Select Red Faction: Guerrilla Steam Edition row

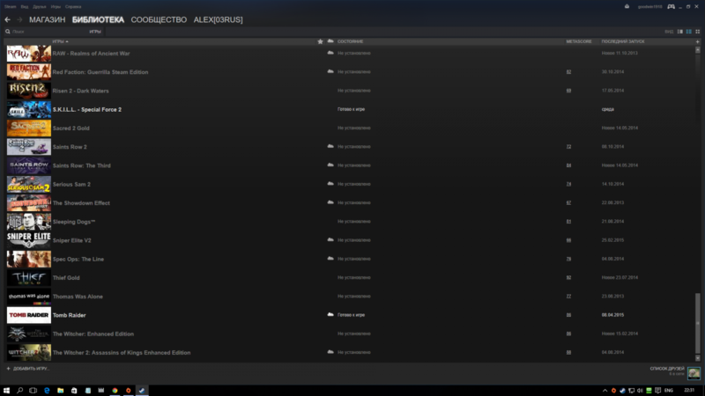(350, 72)
